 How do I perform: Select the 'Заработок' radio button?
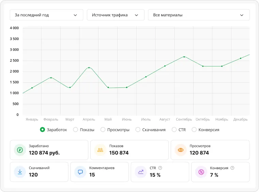tap(43, 130)
